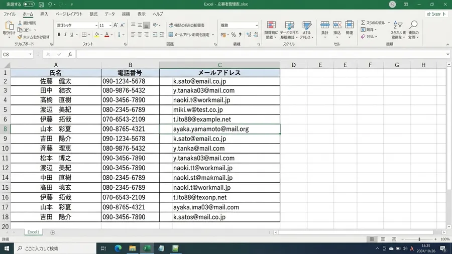Toggle Bold formatting
The height and width of the screenshot is (254, 452).
tap(59, 35)
